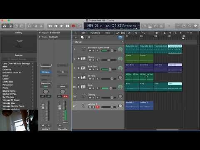The width and height of the screenshot is (200, 150).
Task: Click the red Record transport button
Action: pyautogui.click(x=73, y=26)
